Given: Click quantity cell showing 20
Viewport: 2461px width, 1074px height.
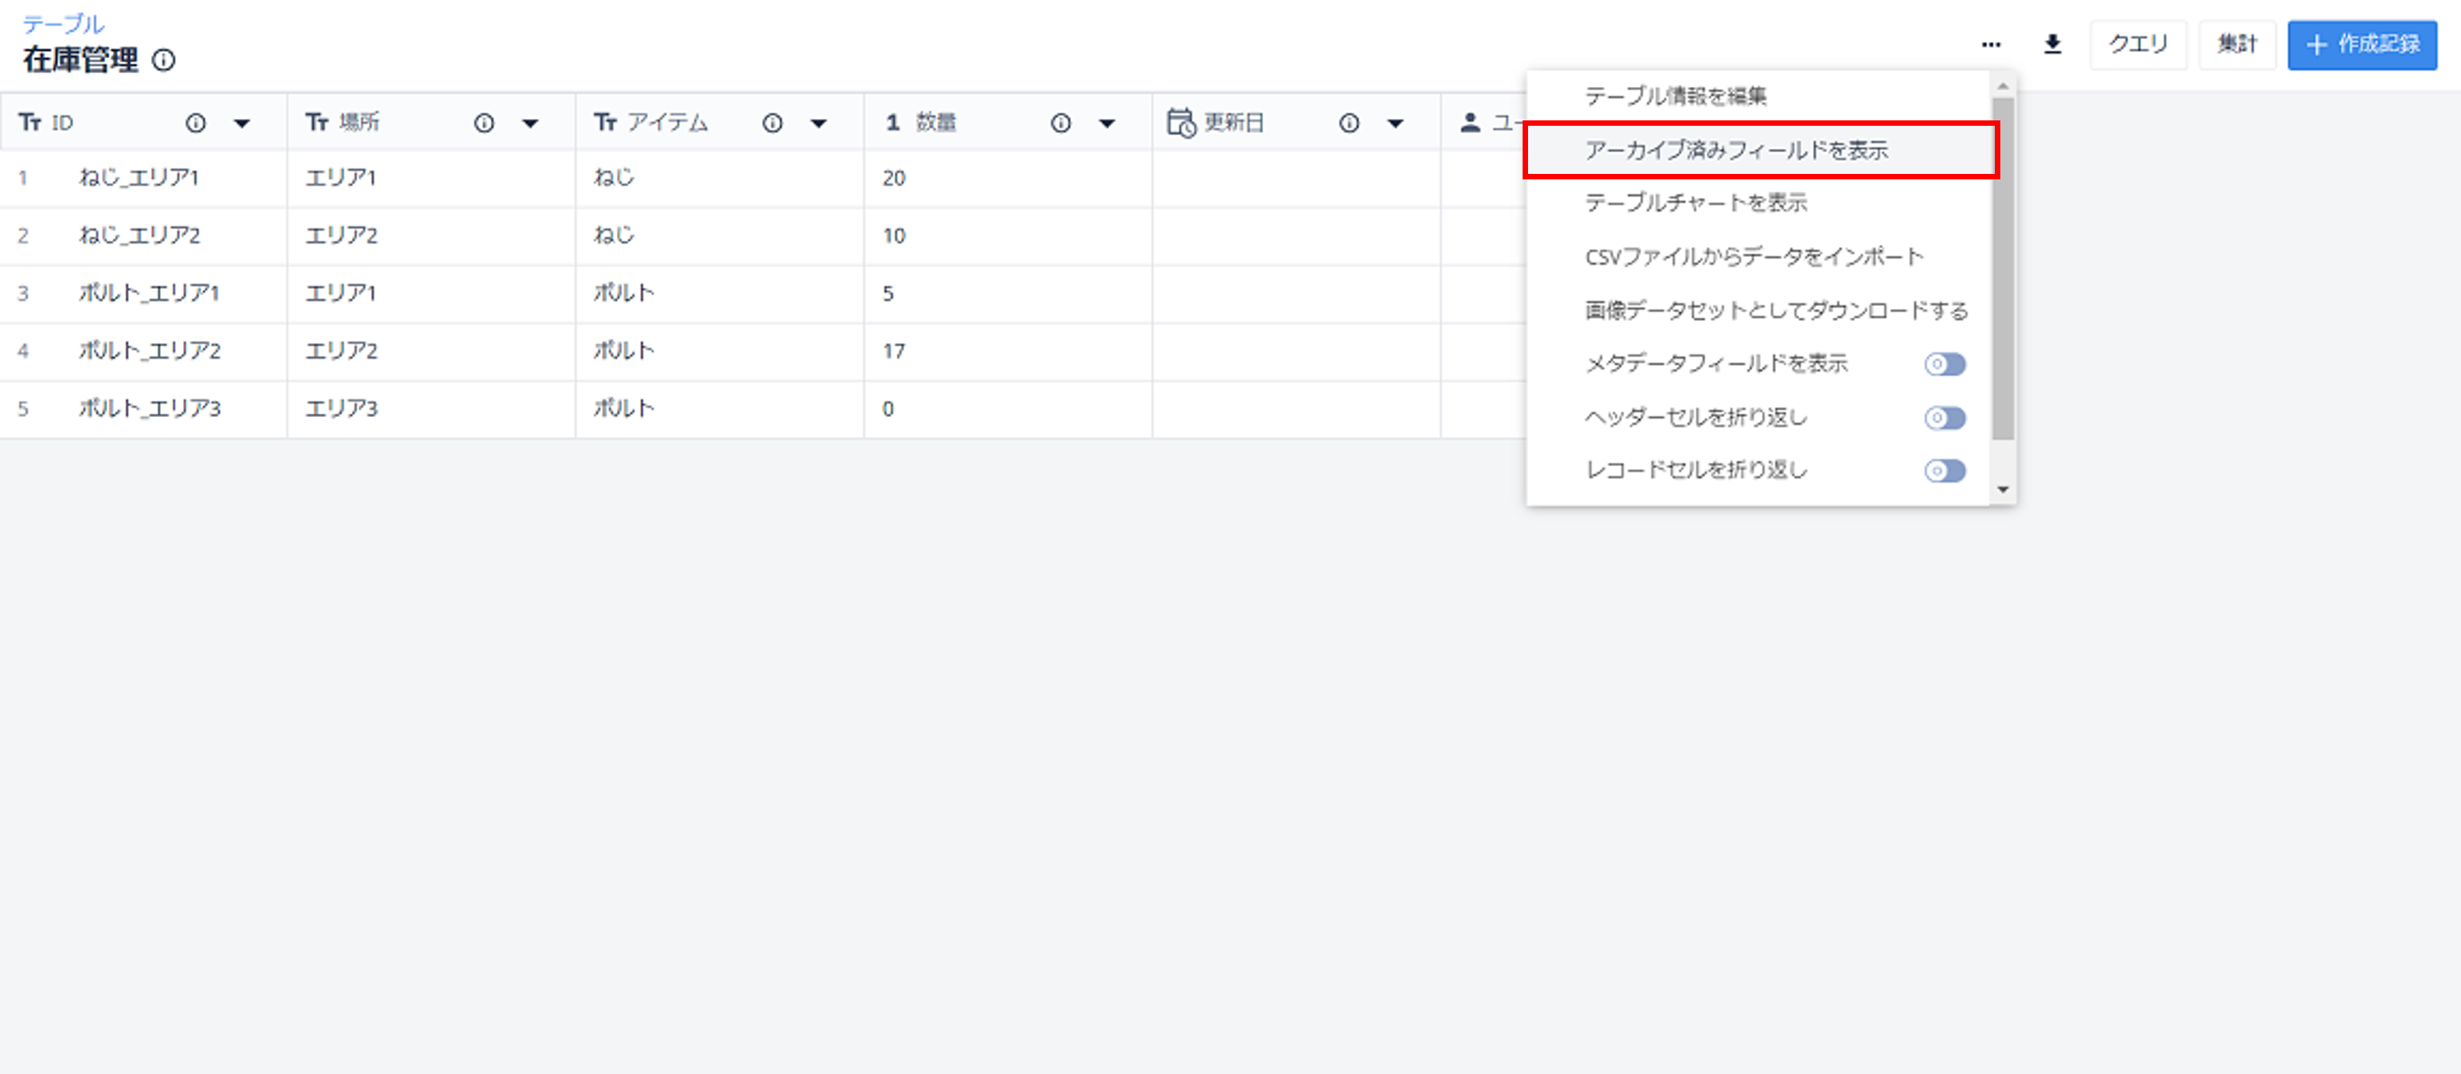Looking at the screenshot, I should [1008, 178].
